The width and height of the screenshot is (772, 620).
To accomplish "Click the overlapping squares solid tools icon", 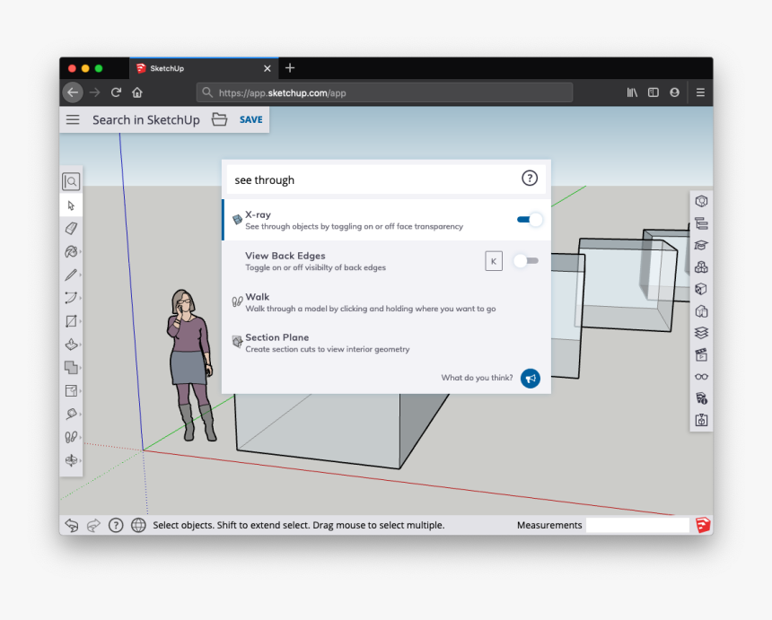I will [x=71, y=367].
